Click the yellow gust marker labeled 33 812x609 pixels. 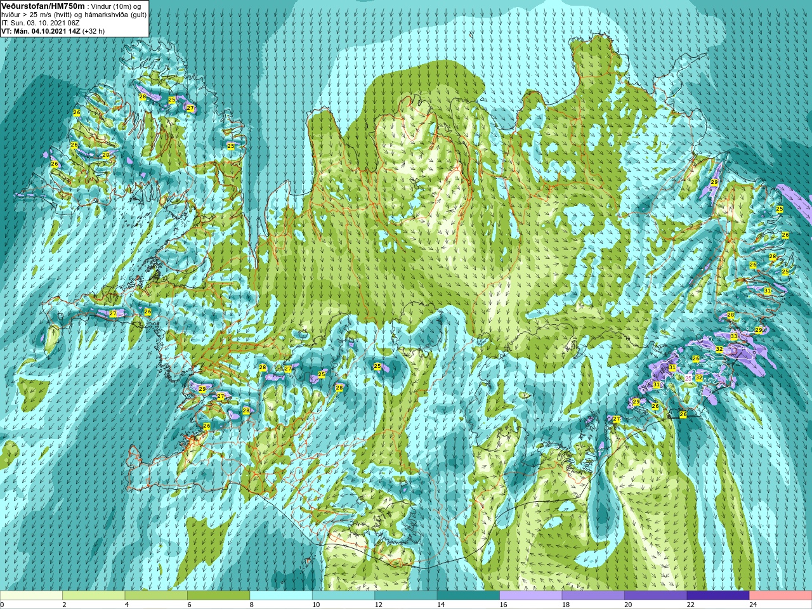(x=734, y=336)
